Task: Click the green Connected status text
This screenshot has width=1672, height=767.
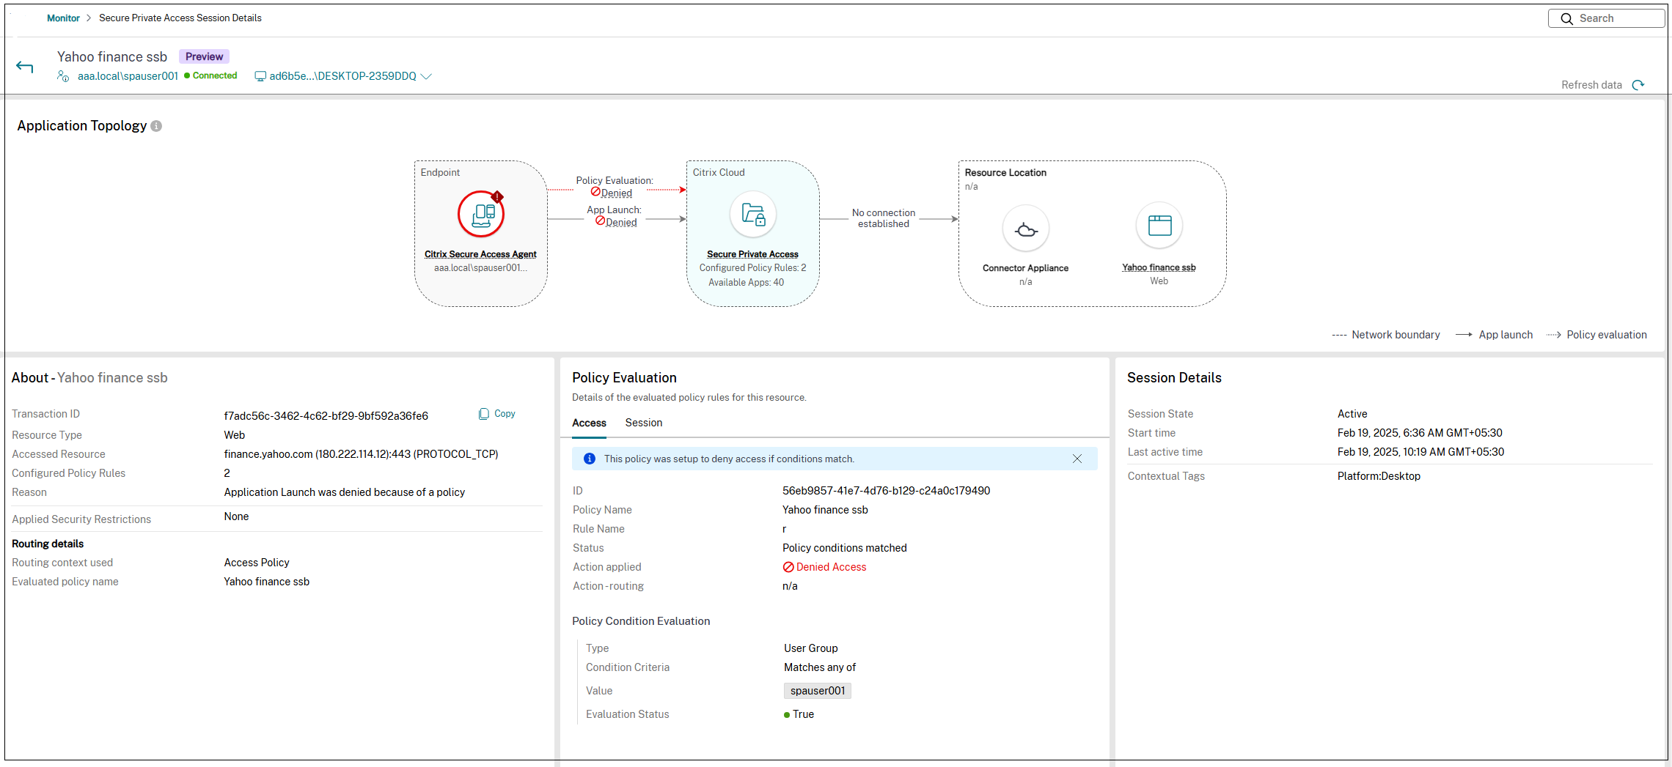Action: (x=215, y=75)
